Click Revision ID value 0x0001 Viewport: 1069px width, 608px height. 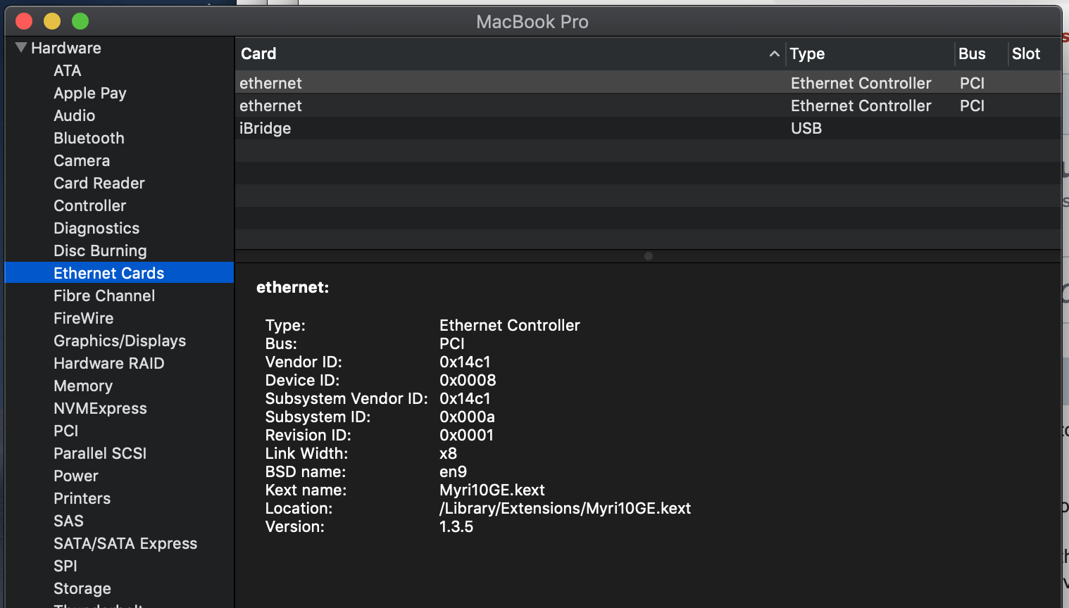466,435
